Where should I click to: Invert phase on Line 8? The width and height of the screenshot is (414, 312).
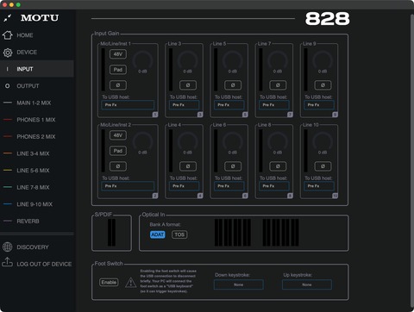278,166
